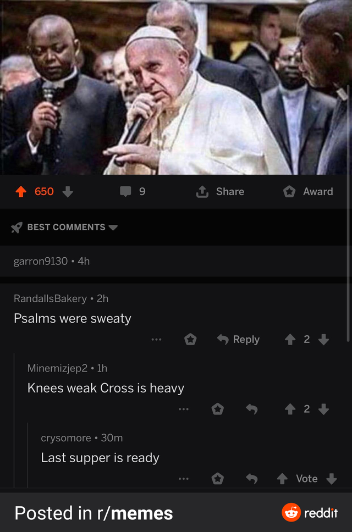Give an award to RandallsBakery's comment
352x532 pixels.
[190, 339]
